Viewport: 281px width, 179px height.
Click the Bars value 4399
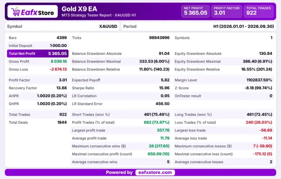click(x=62, y=38)
